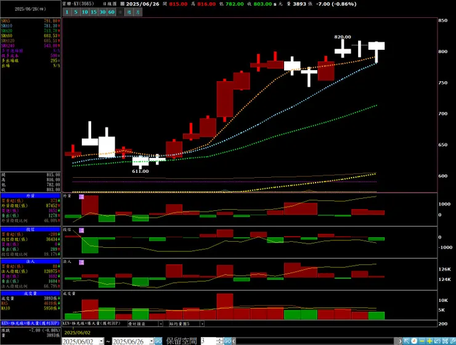Screen dimensions: 456x345
Task: Click the horizontal chart scrollbar track
Action: coord(316,341)
